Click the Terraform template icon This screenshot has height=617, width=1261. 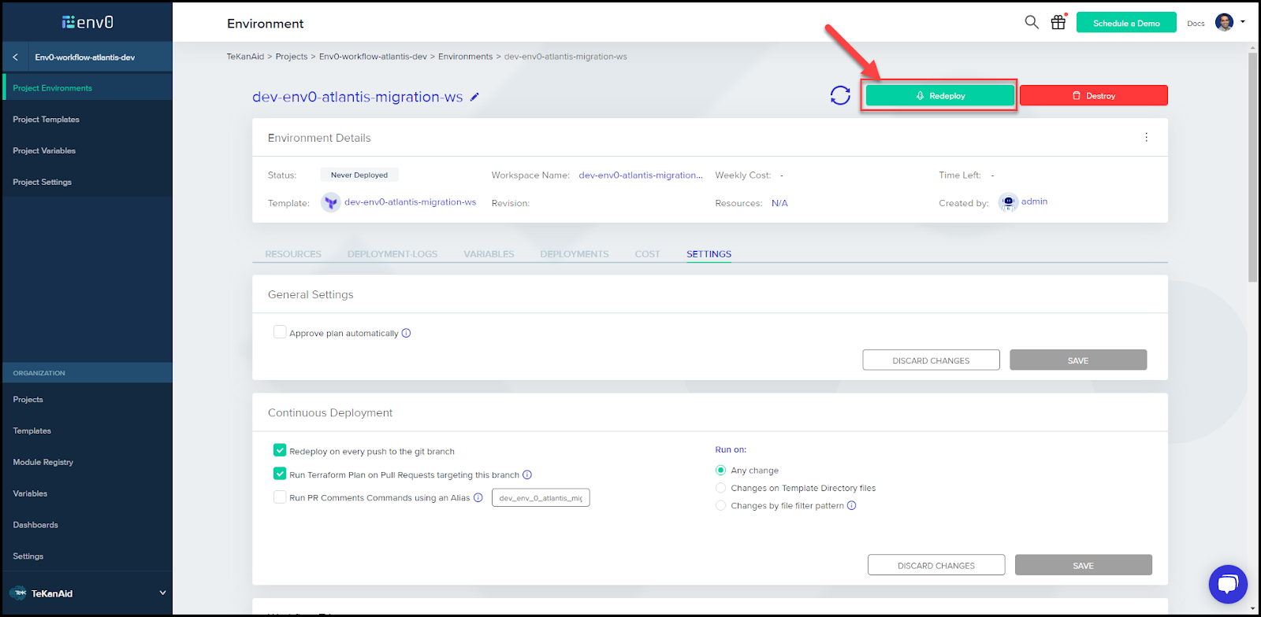coord(331,203)
